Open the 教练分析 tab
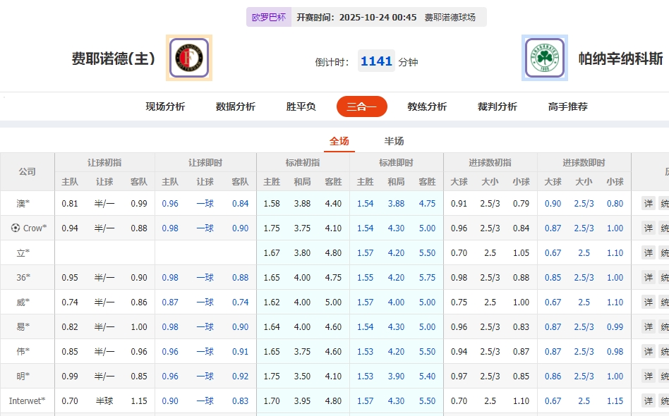Viewport: 669px width, 416px height. 426,106
